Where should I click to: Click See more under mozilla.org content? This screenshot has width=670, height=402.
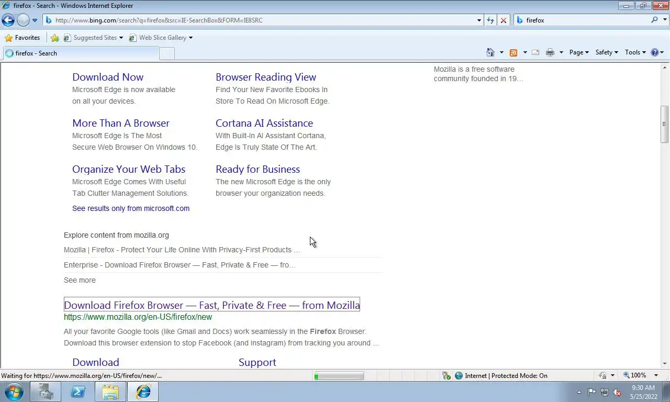[80, 280]
